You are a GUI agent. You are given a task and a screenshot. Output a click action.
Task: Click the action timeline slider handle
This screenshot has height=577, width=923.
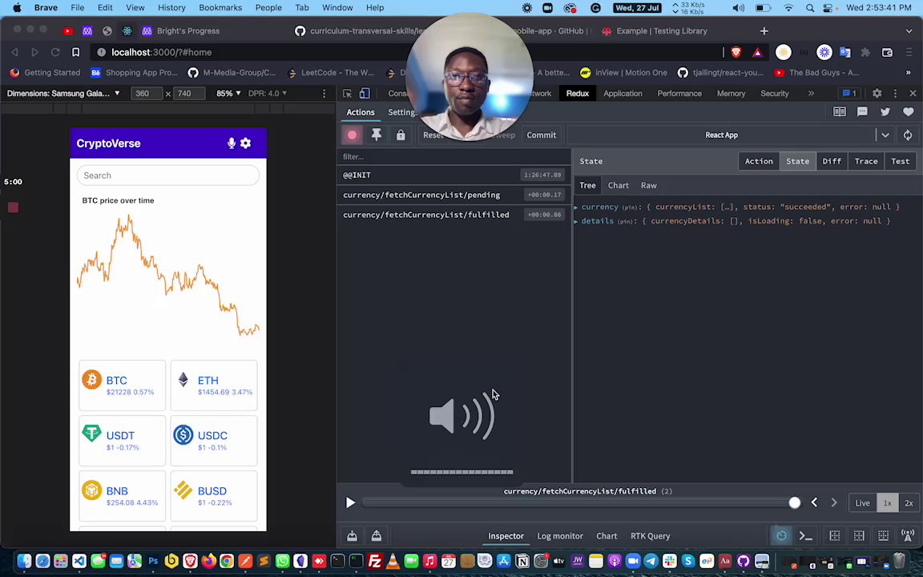[x=794, y=502]
